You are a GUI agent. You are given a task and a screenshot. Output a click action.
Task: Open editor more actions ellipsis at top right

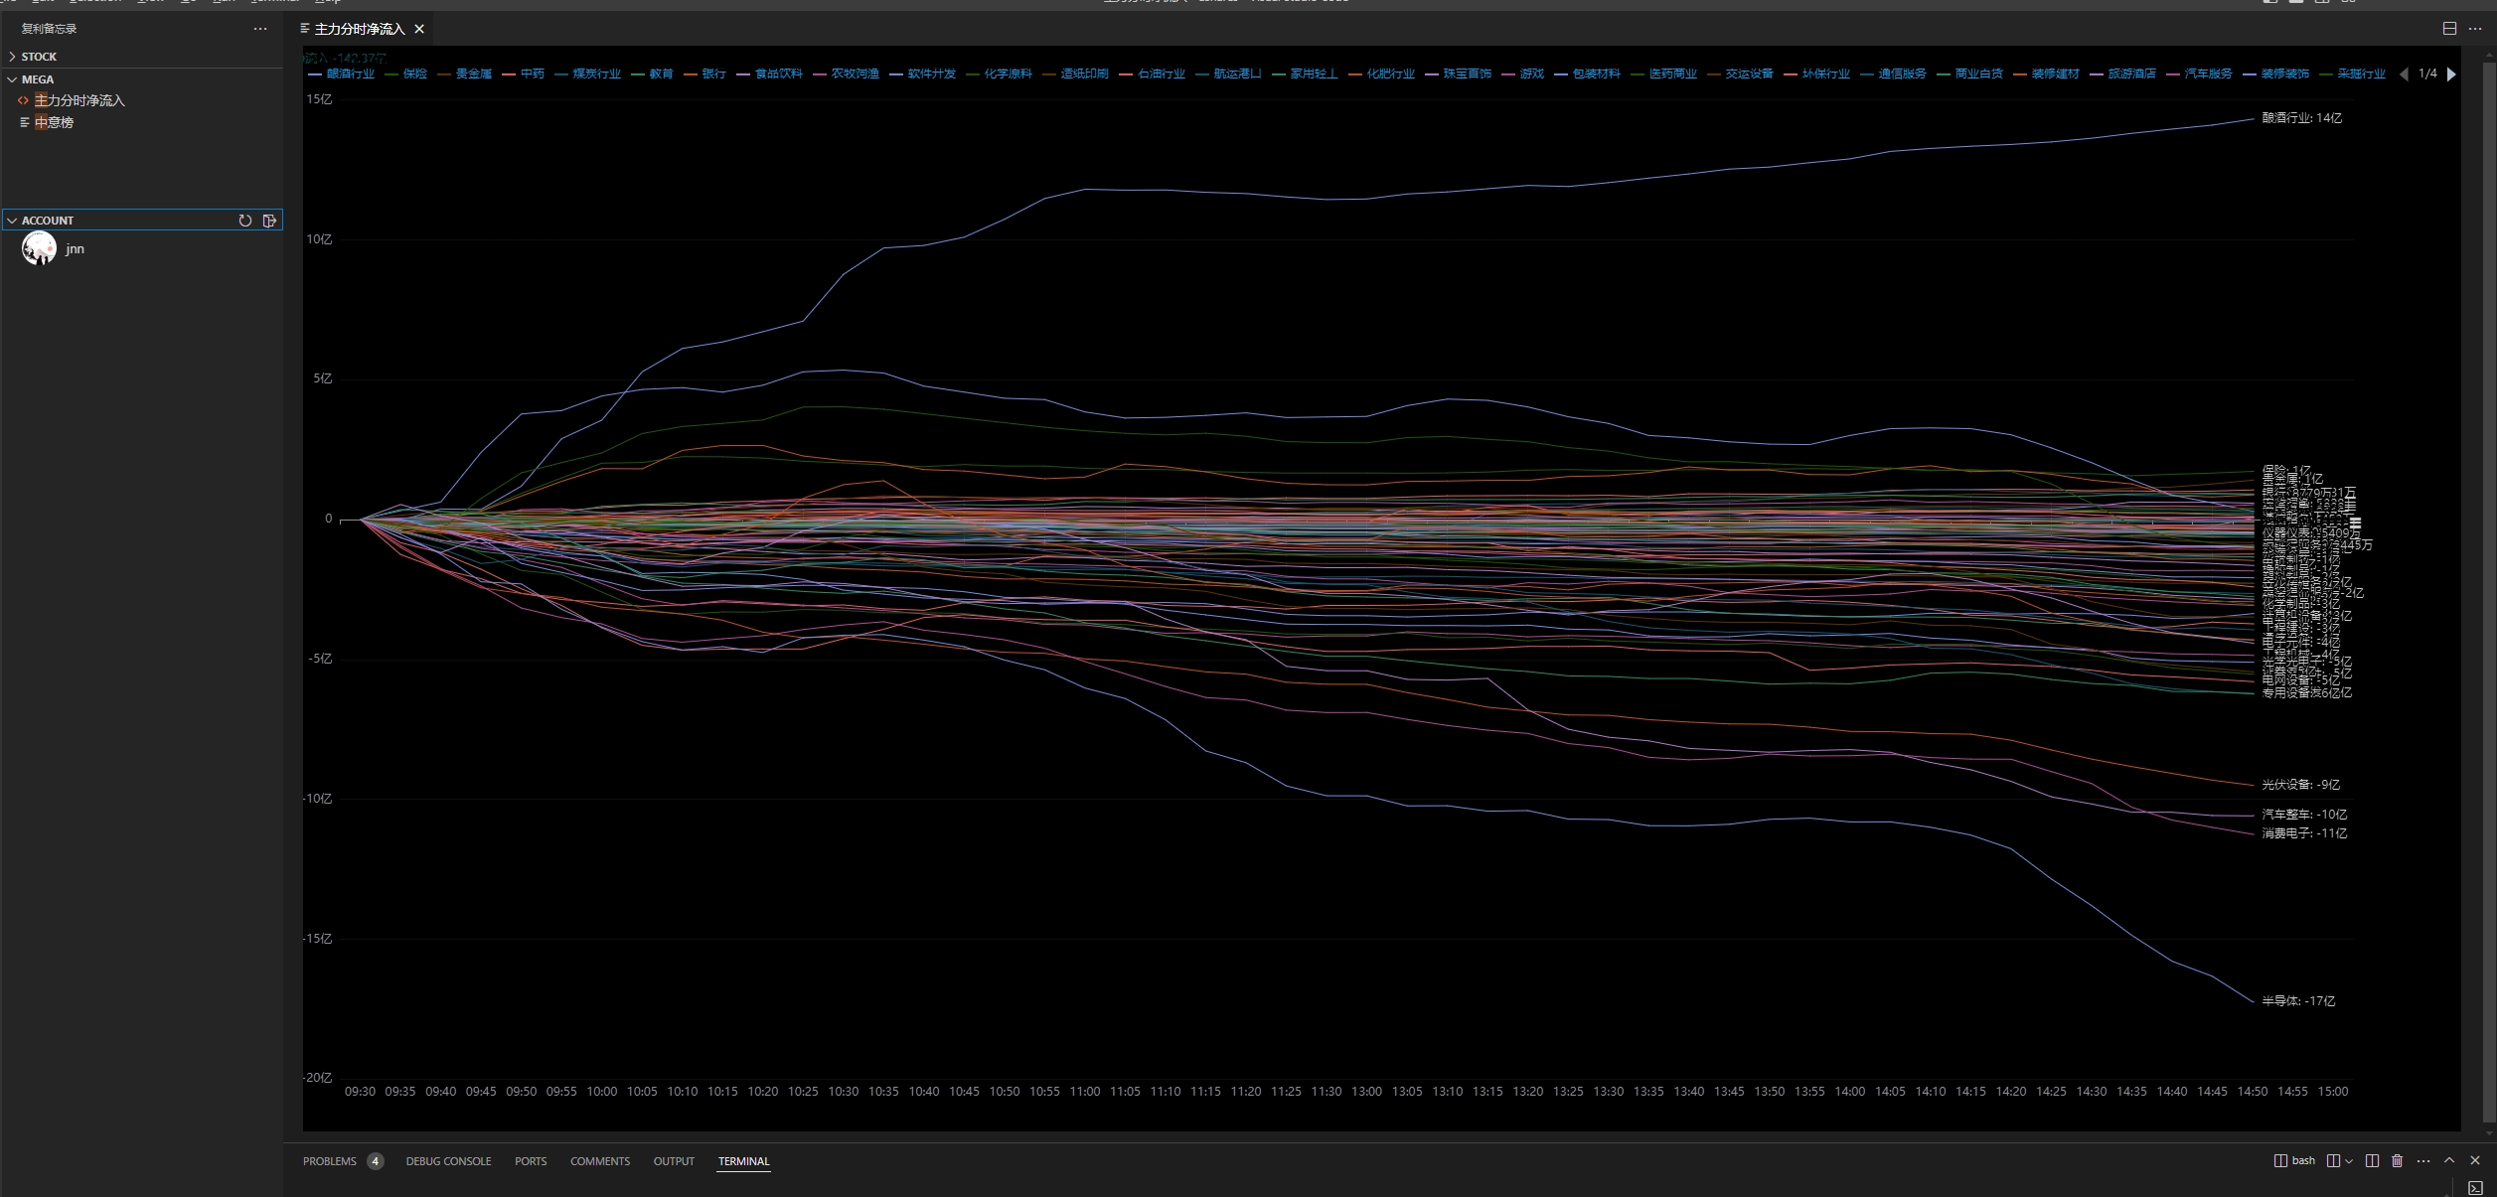(x=2474, y=29)
